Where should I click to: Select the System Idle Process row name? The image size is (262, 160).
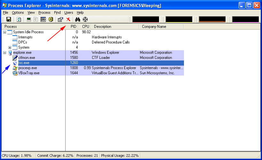pyautogui.click(x=28, y=32)
